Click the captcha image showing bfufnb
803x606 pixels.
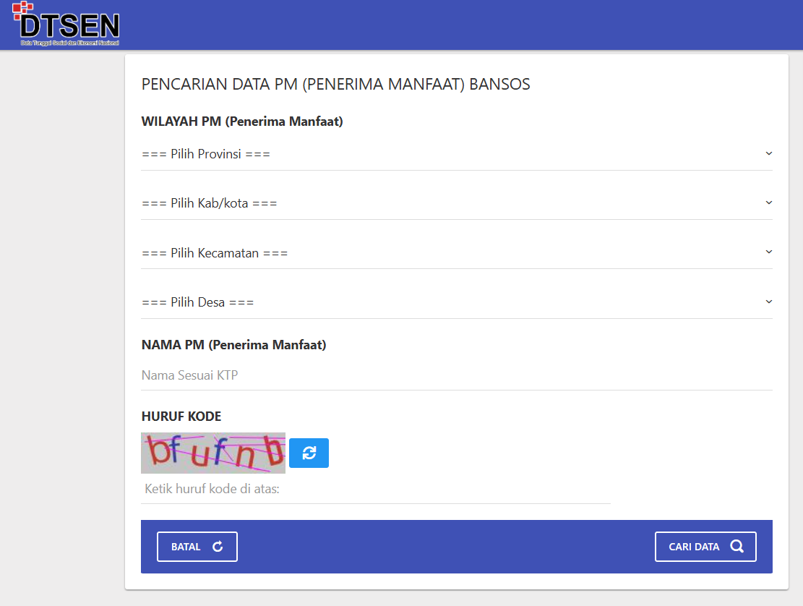[213, 453]
